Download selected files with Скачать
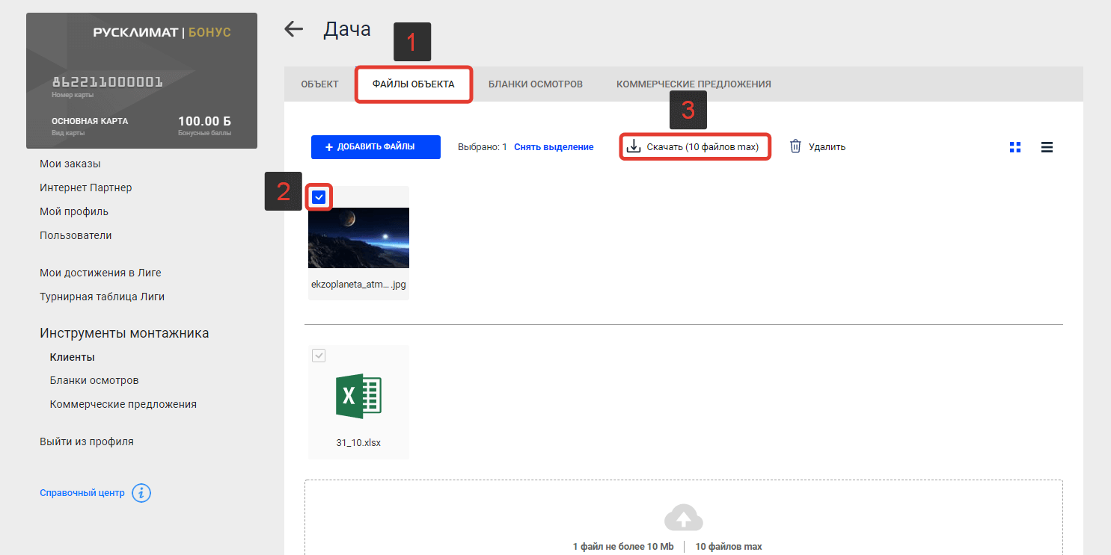The image size is (1111, 555). point(694,147)
